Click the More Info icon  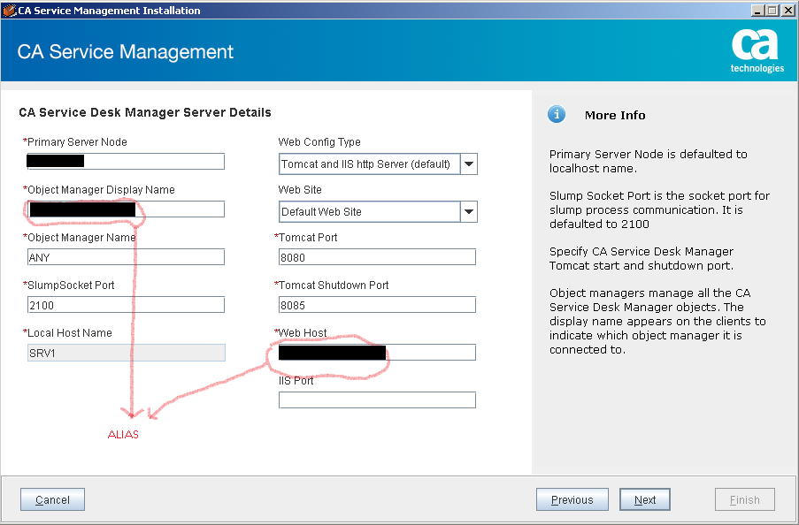pyautogui.click(x=557, y=114)
